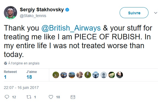Click the reply speech bubble icon
The width and height of the screenshot is (165, 106).
coord(7,97)
